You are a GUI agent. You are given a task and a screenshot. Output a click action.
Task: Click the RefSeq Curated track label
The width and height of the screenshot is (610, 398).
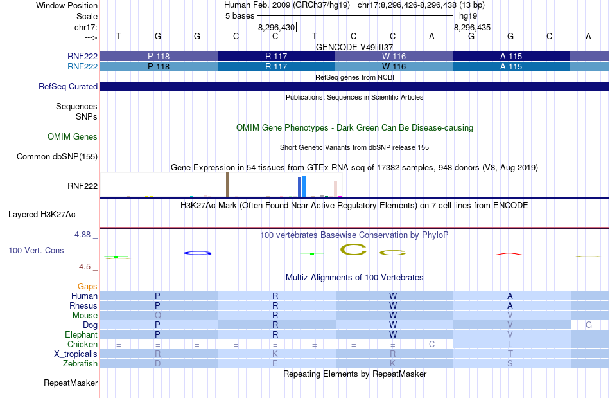67,86
